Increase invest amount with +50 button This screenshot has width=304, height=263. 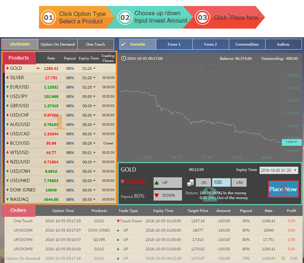[x=239, y=182]
